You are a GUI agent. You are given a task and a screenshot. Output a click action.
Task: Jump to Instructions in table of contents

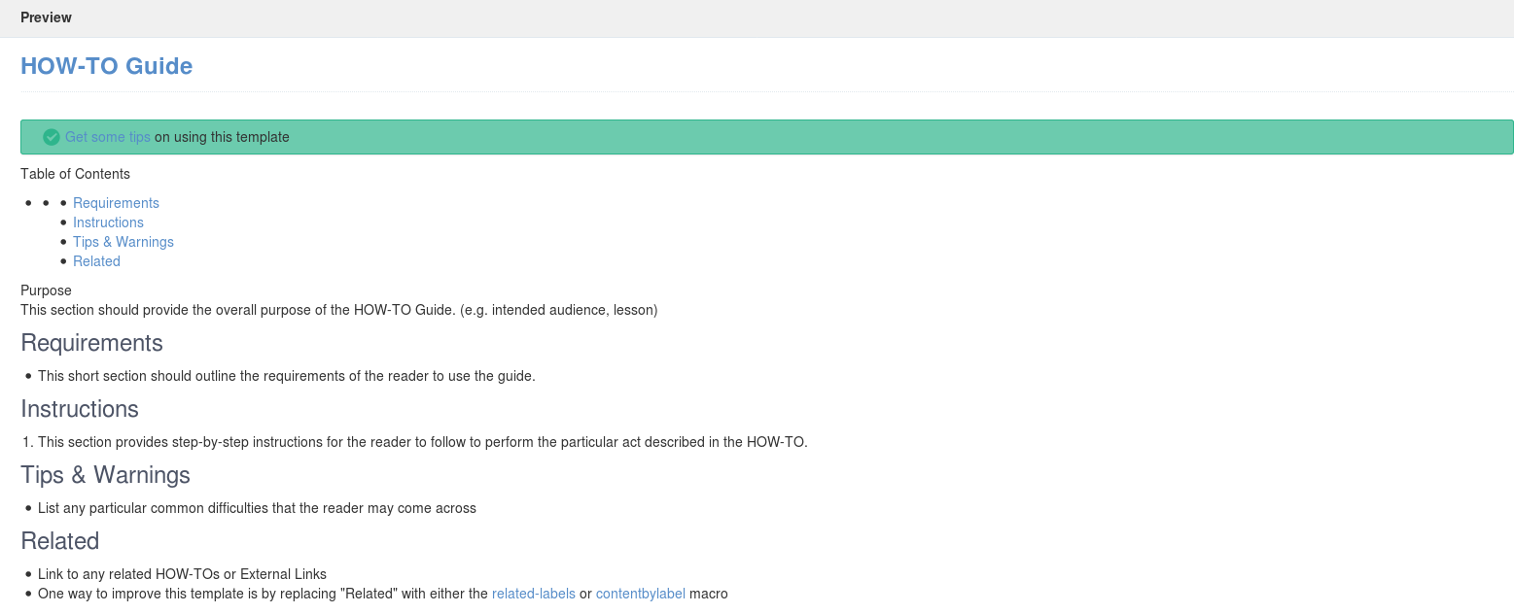coord(108,222)
